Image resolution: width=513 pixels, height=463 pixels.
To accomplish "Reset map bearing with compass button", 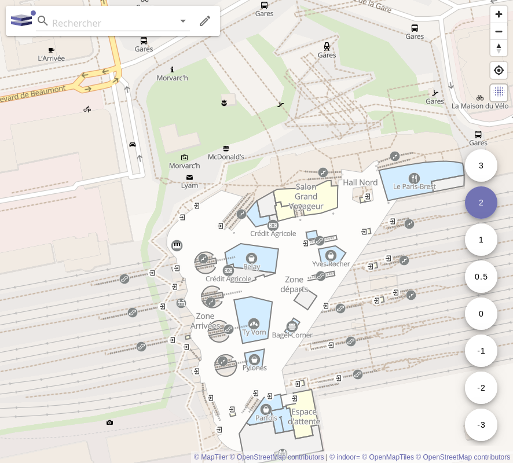I will coord(499,48).
